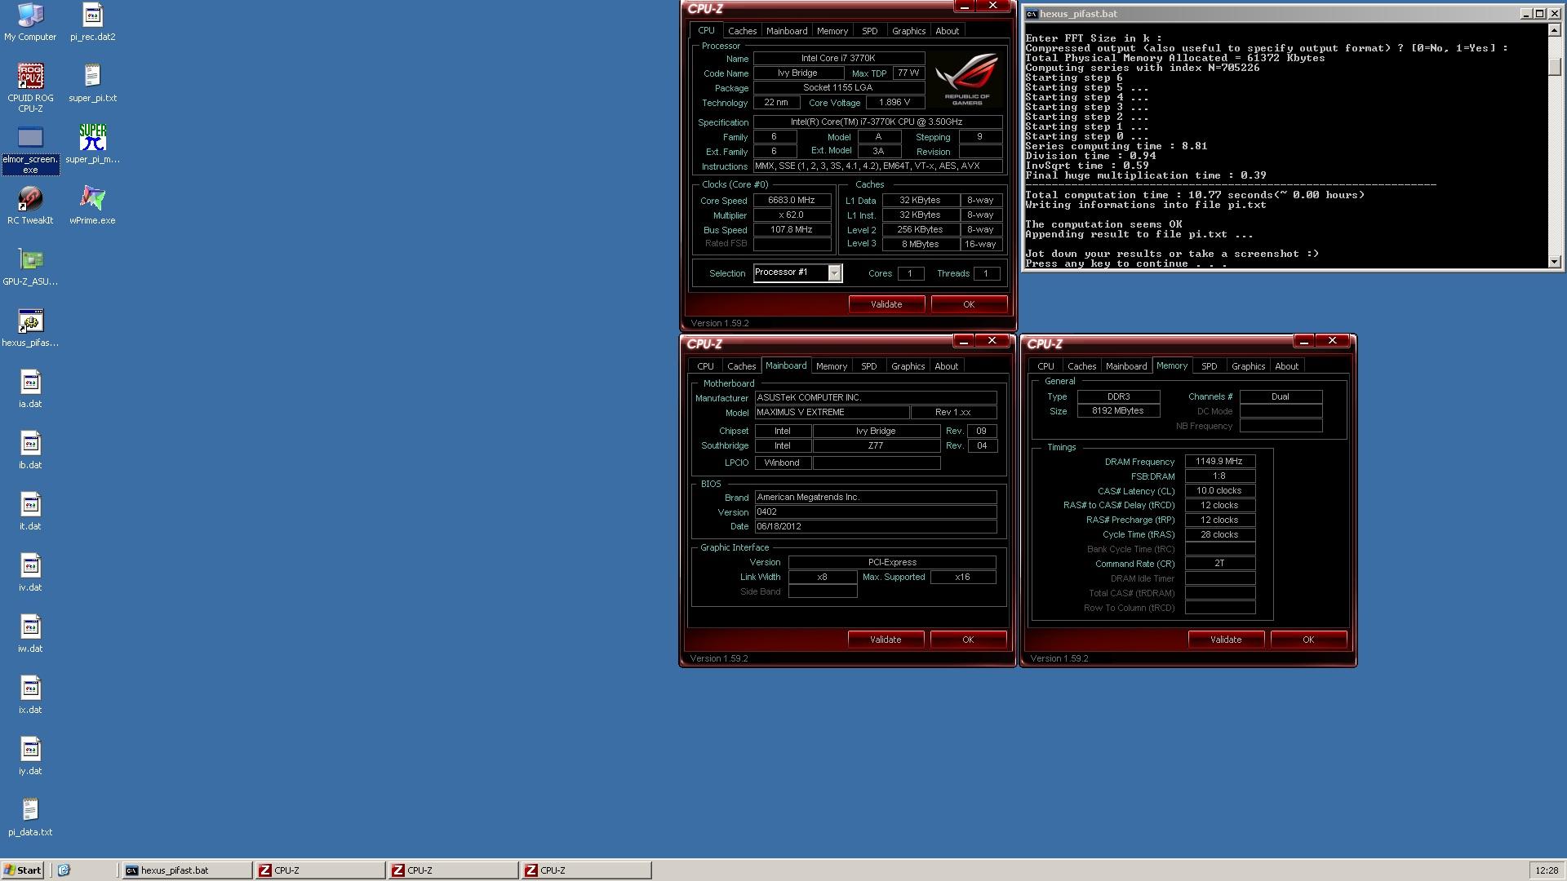Click the BIOS Version 0402 field
Image resolution: width=1567 pixels, height=881 pixels.
876,512
